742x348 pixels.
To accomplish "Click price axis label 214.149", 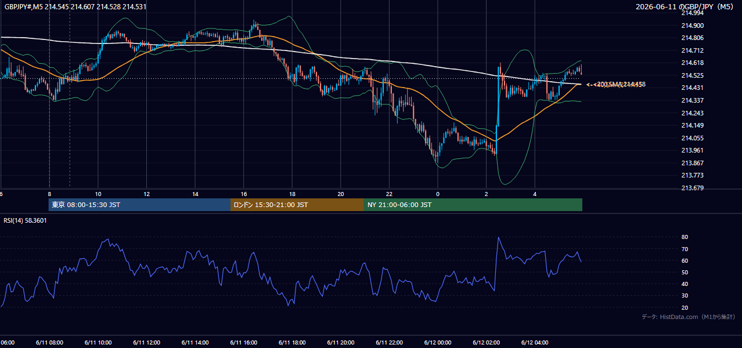I will (691, 125).
